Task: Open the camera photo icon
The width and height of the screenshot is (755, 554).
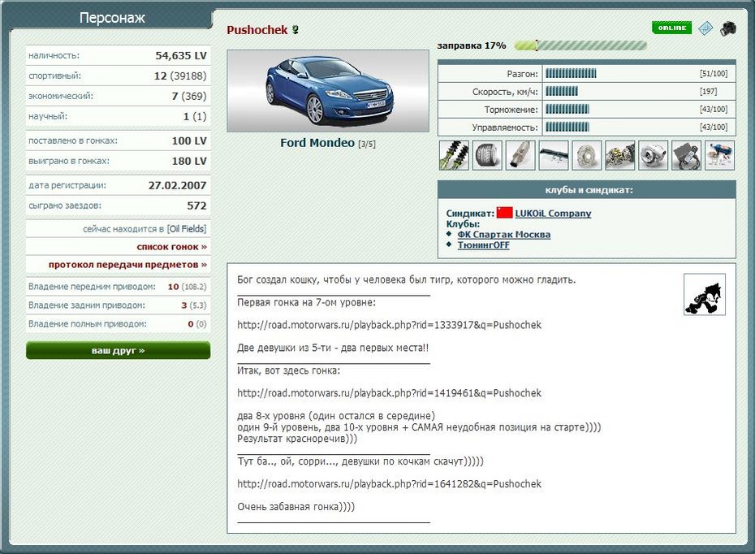Action: pyautogui.click(x=727, y=28)
